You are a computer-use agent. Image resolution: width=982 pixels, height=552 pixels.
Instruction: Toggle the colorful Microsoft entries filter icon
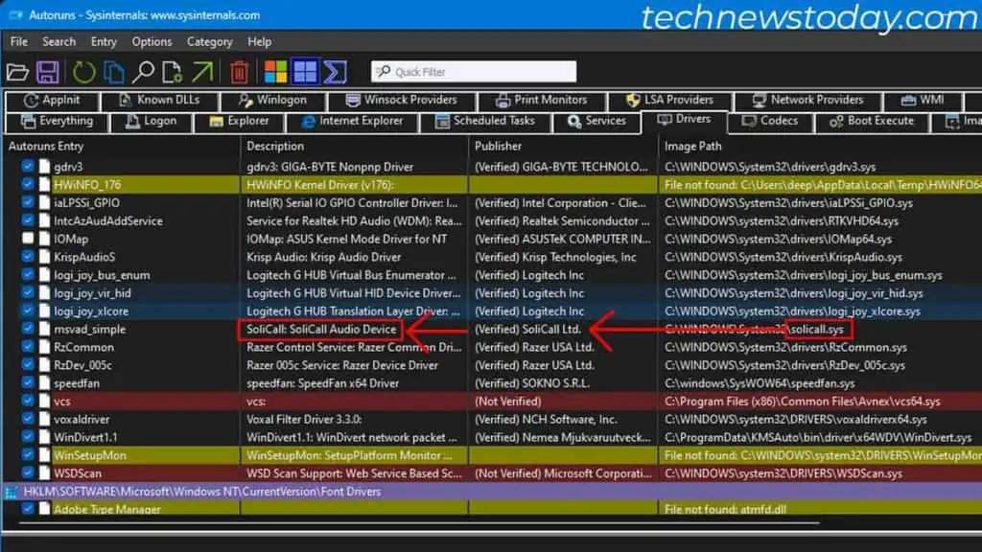click(x=275, y=72)
